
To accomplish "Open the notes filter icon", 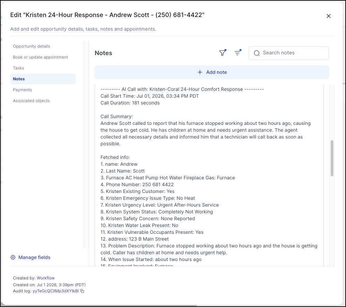I will coord(222,53).
